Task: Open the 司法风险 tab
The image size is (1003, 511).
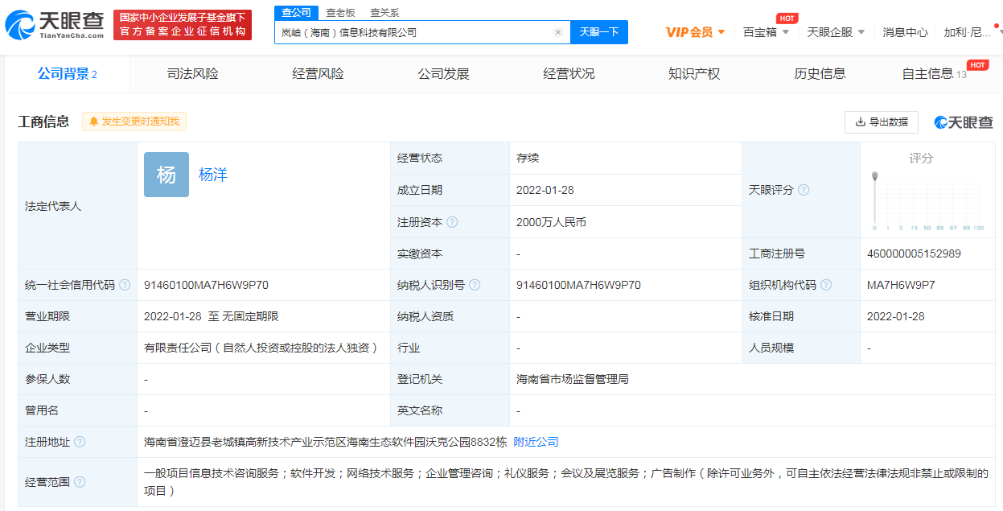Action: [192, 74]
